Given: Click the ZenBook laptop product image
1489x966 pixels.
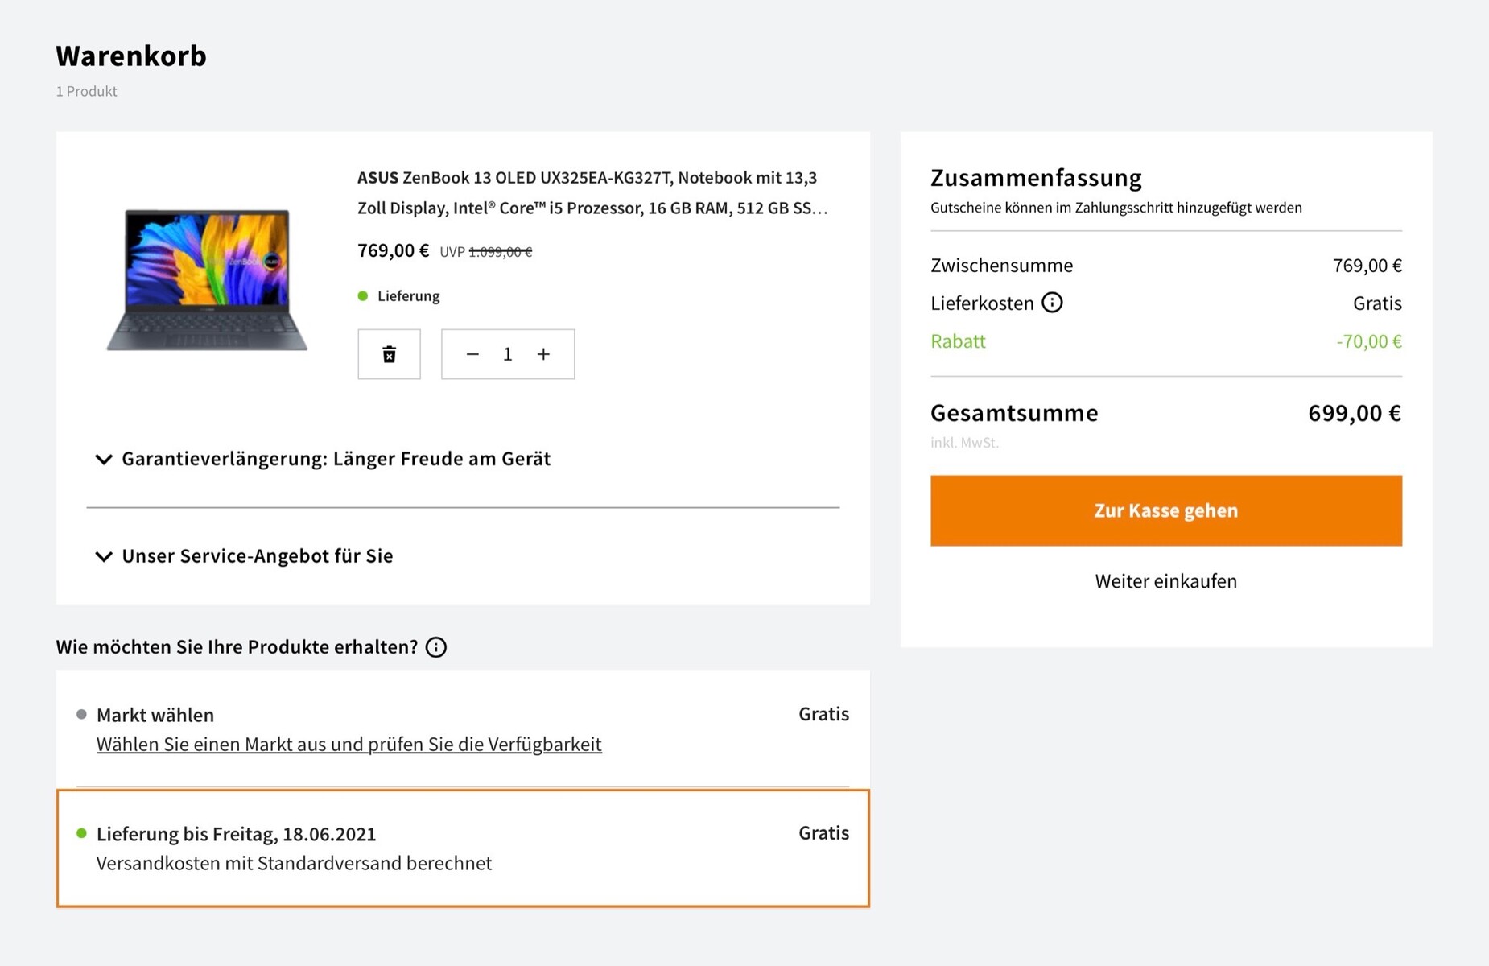Looking at the screenshot, I should pyautogui.click(x=207, y=280).
